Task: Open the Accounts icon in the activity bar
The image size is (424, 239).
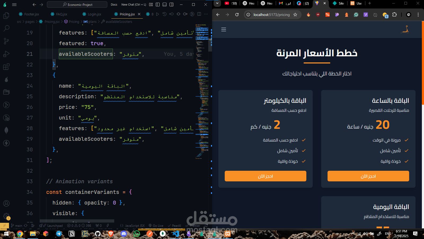Action: click(6, 203)
